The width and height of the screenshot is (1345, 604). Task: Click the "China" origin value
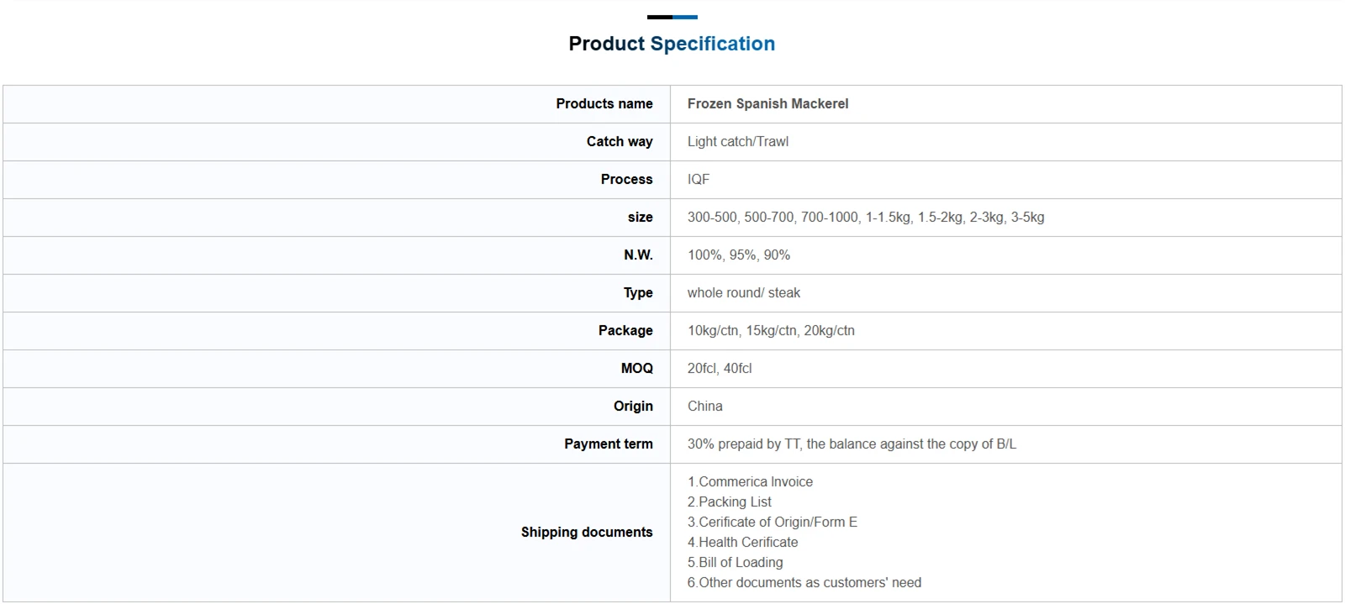point(705,406)
